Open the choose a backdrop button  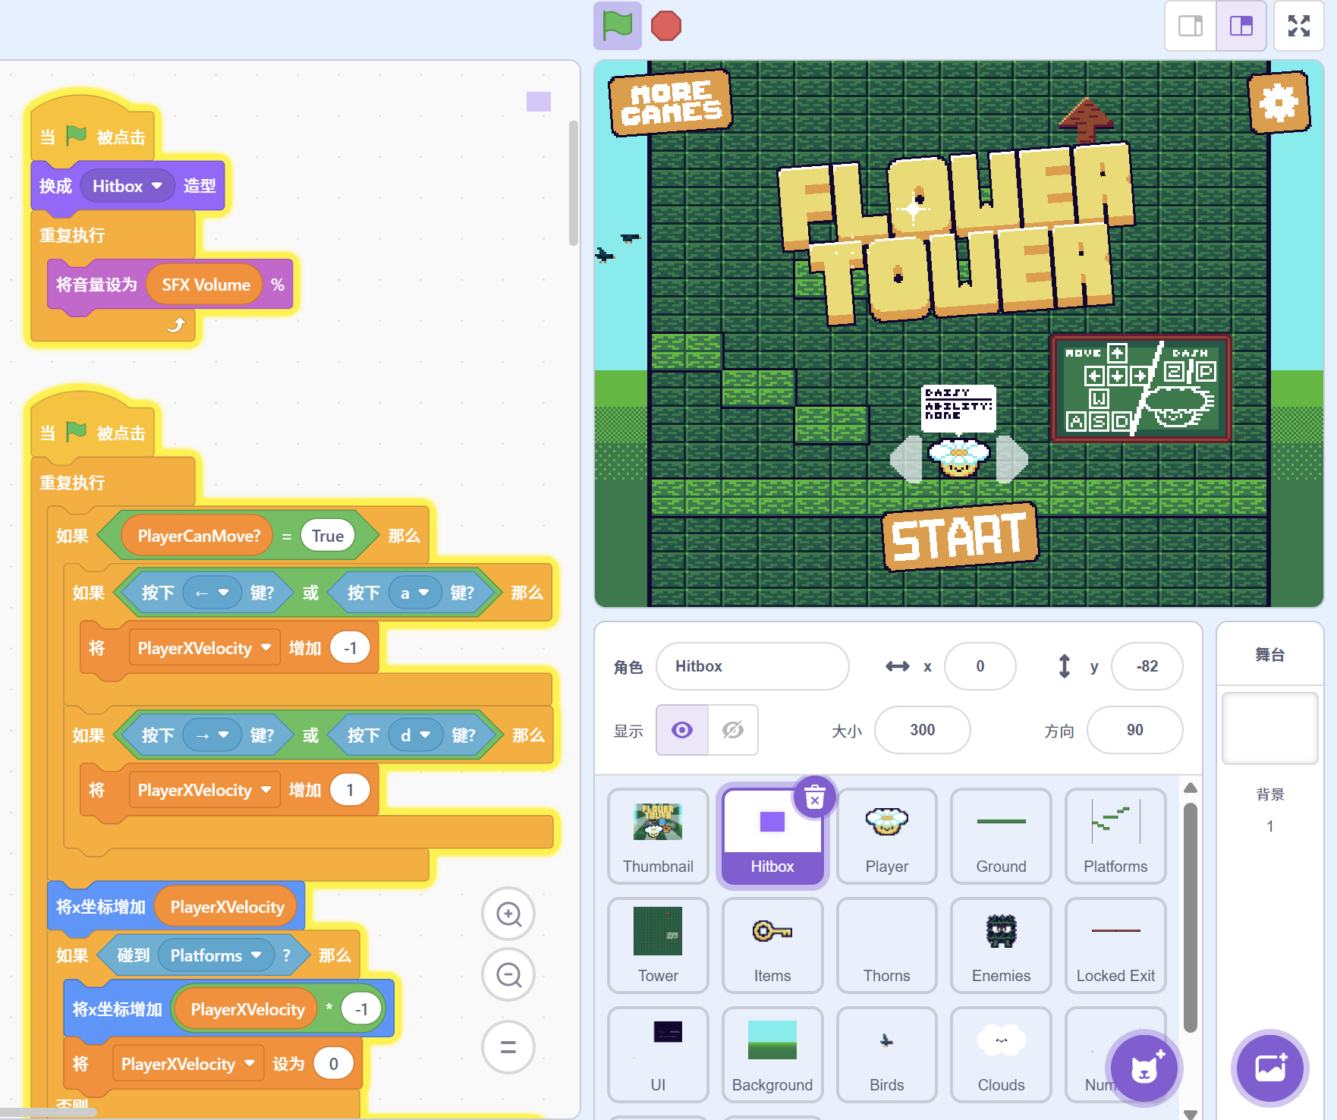[x=1269, y=1068]
